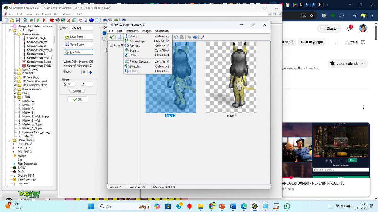Click the pencil edit image icon
The image size is (378, 212).
click(203, 37)
